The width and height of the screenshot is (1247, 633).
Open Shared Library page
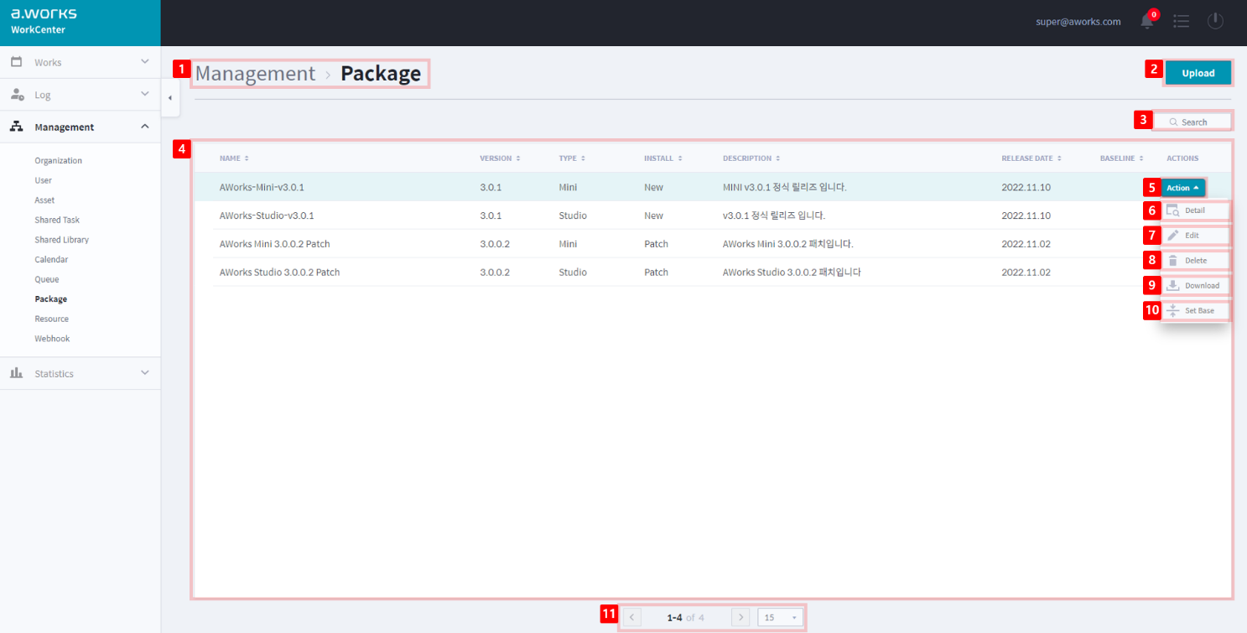click(x=61, y=240)
